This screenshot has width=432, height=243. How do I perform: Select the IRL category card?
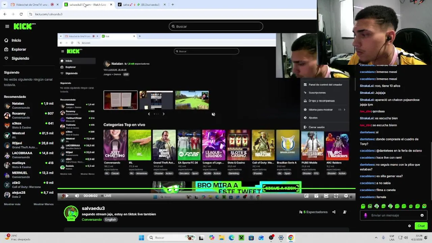click(139, 145)
